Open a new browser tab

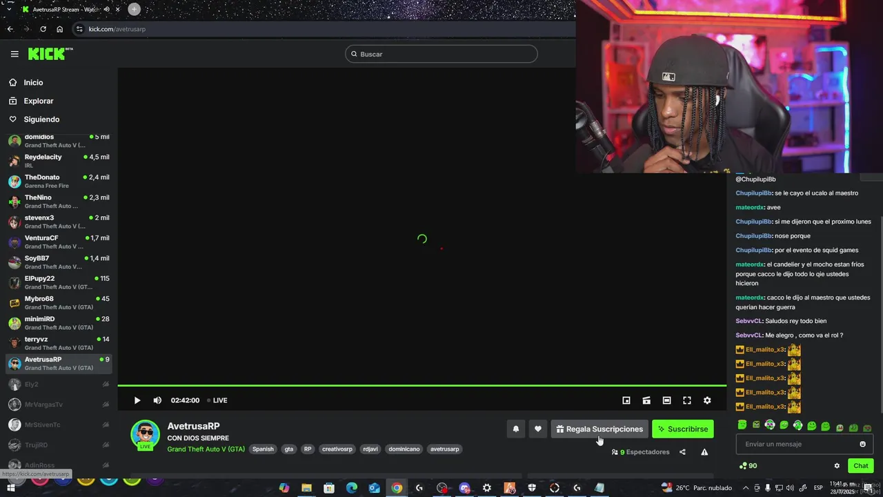coord(135,9)
